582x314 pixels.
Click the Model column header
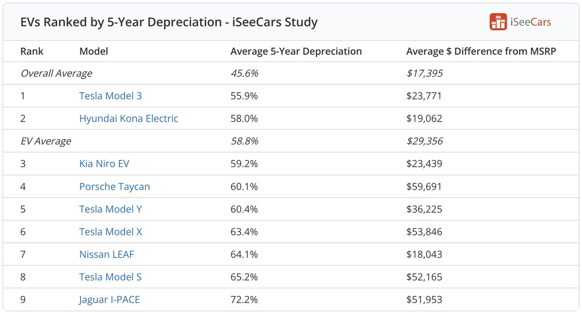[x=94, y=51]
